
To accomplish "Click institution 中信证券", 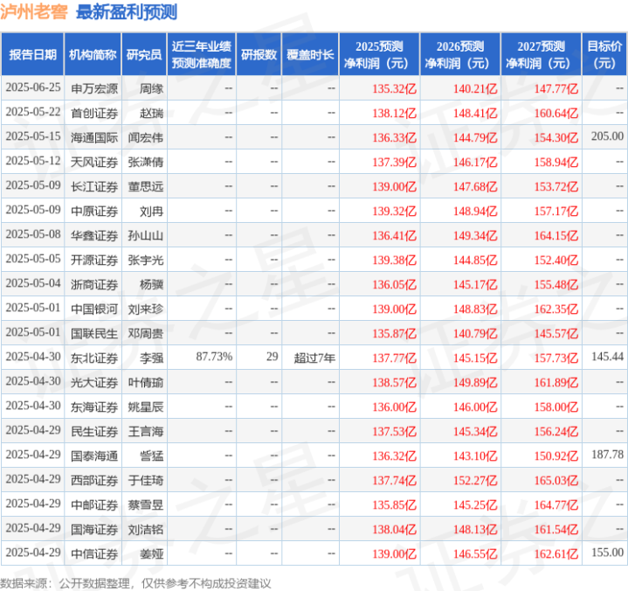I will (x=94, y=553).
